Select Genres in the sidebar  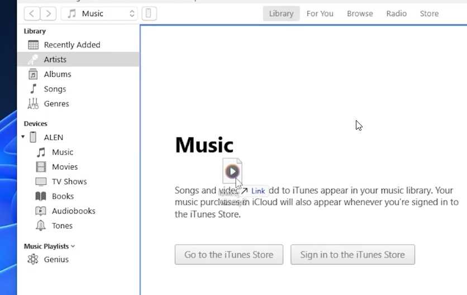tap(56, 104)
